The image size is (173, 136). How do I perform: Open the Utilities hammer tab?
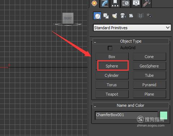147,3
